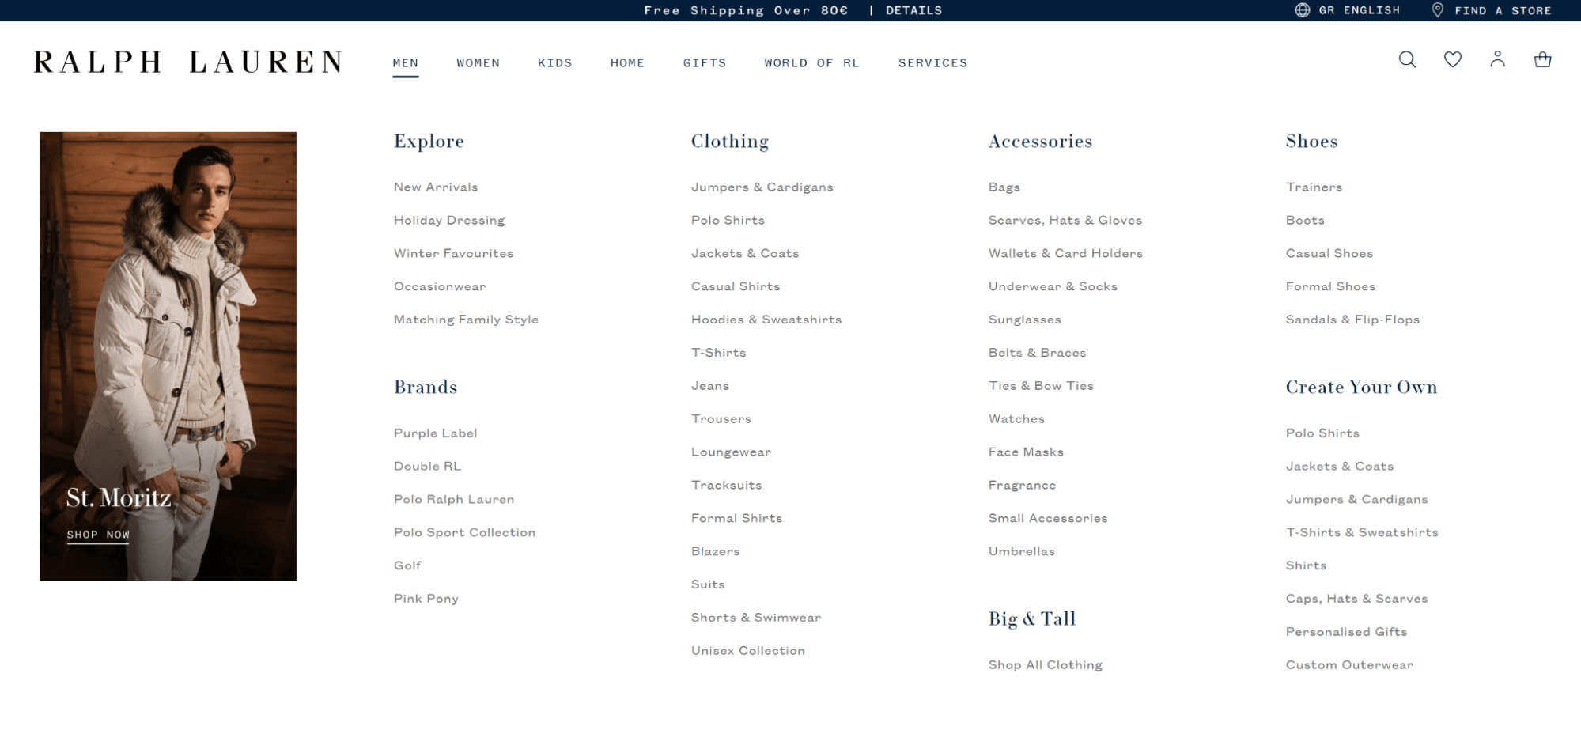Screen dimensions: 1581x730
Task: Click GR ENGLISH language selector
Action: click(1359, 10)
